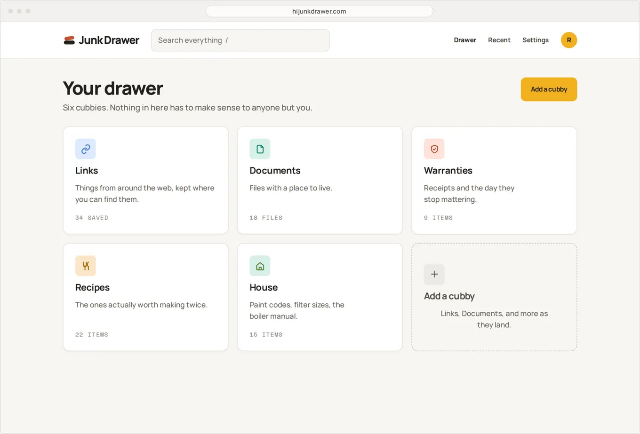Open Settings in the top navigation
The width and height of the screenshot is (640, 434).
(x=536, y=40)
